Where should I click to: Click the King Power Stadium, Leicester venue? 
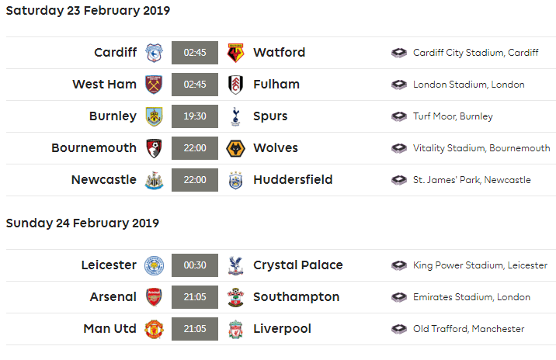pos(480,265)
